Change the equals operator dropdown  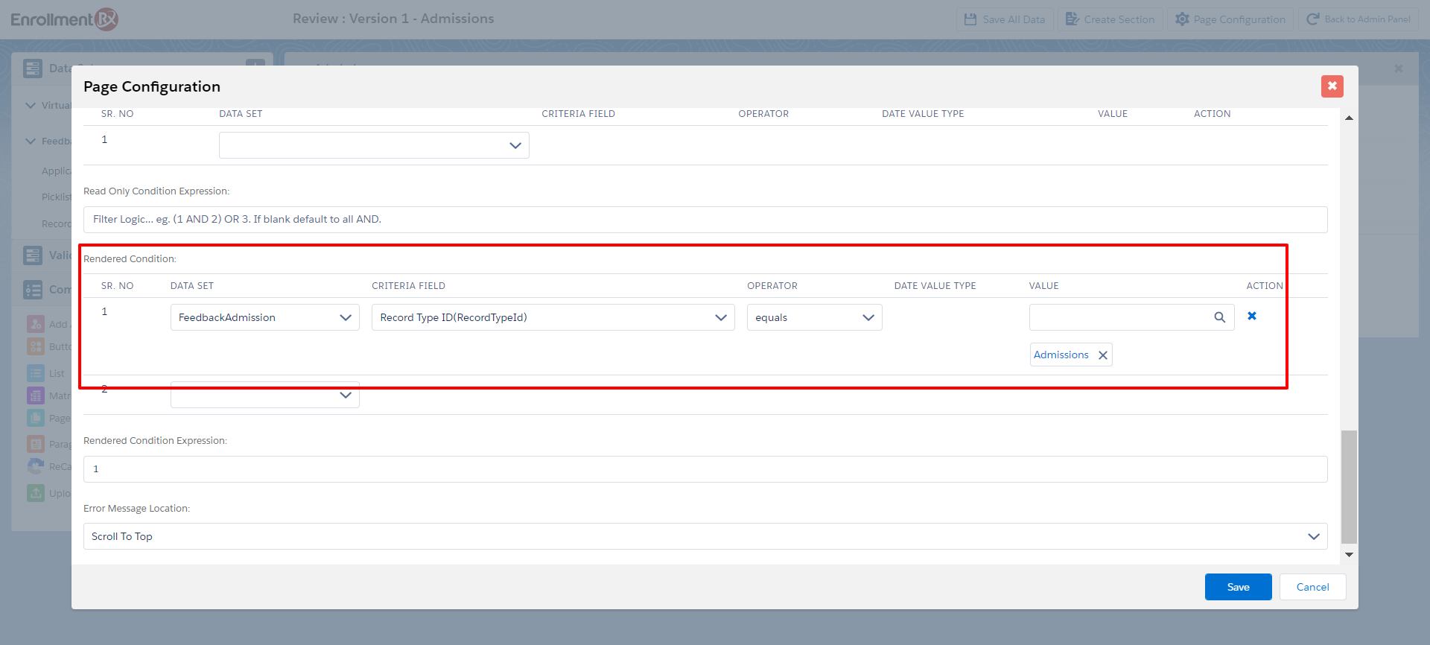point(814,317)
